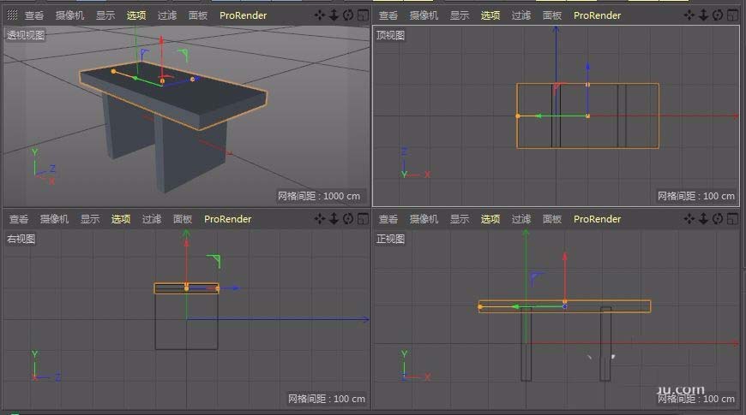Click orange size handle in top view

[518, 116]
